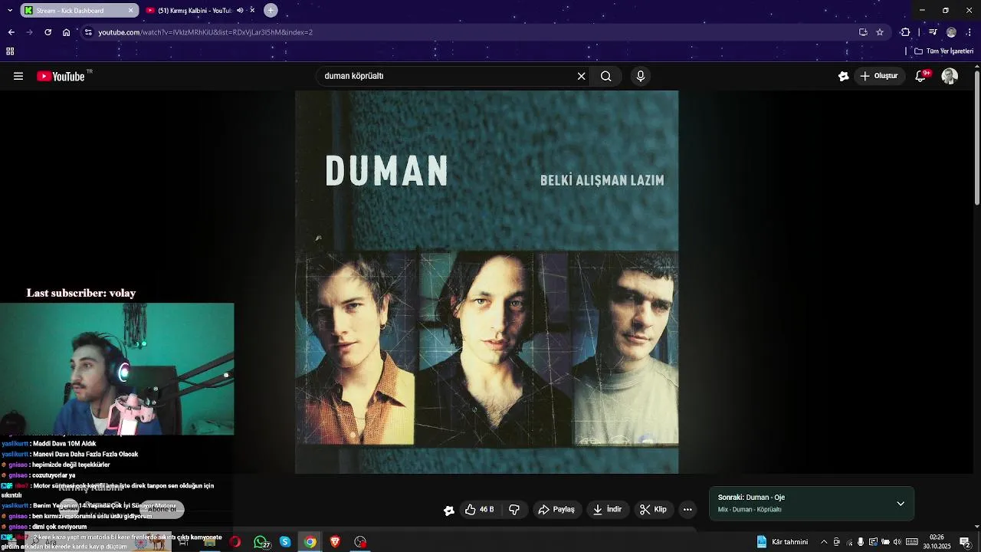
Task: Toggle the microphone icon in system tray
Action: click(x=861, y=542)
